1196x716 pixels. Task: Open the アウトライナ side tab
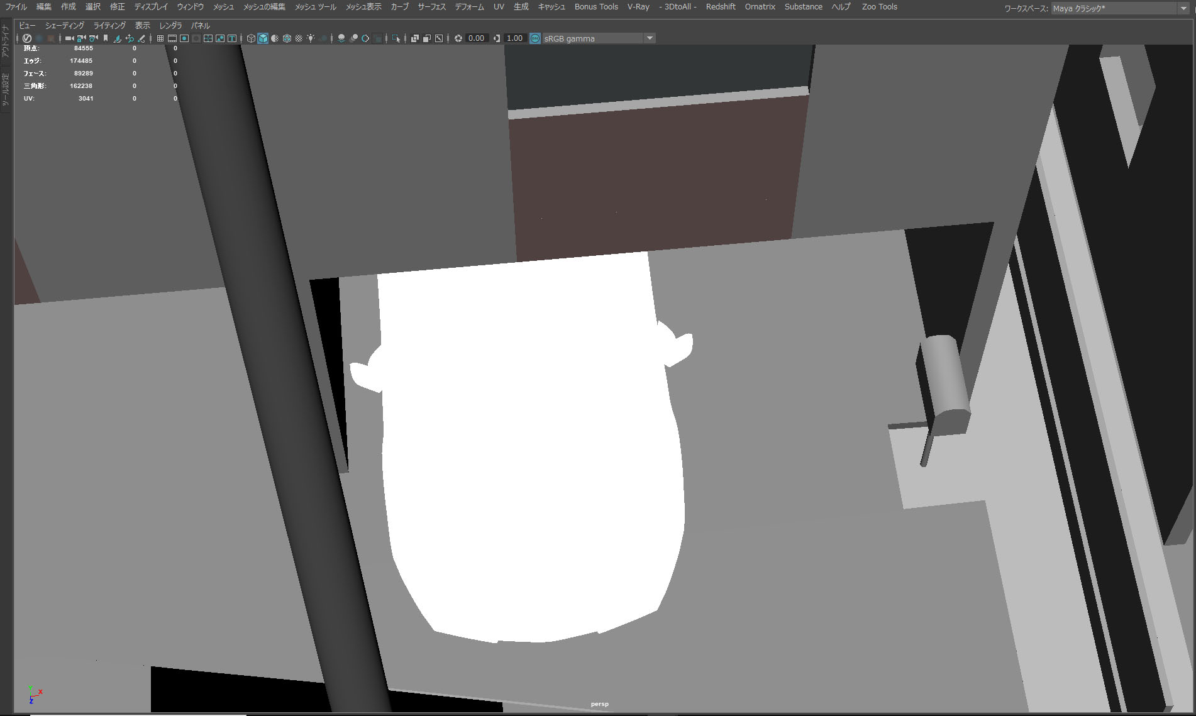tap(6, 41)
